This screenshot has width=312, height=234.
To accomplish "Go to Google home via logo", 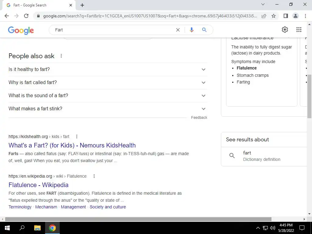I will click(x=21, y=30).
